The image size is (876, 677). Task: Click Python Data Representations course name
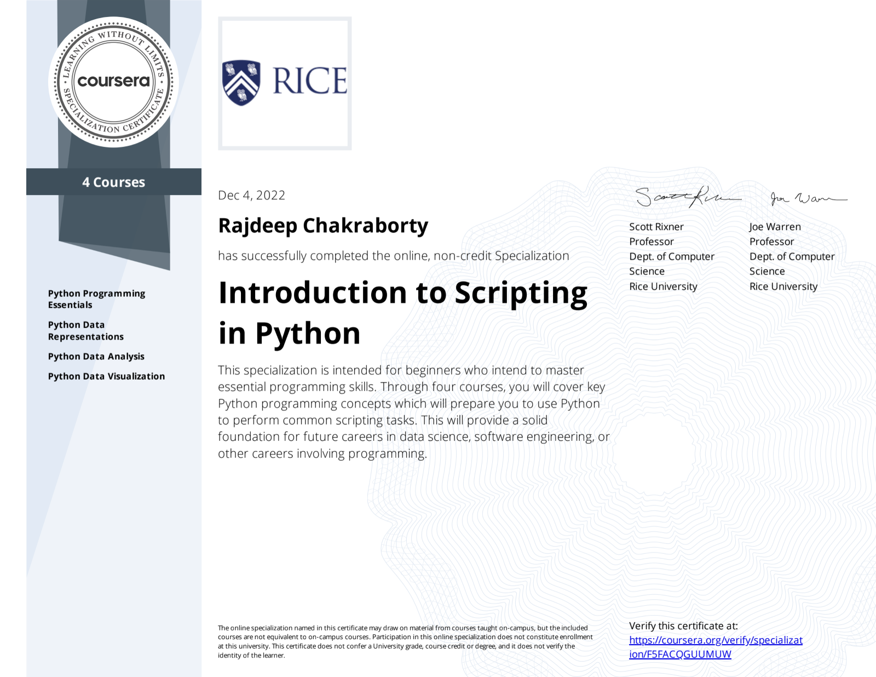point(86,331)
